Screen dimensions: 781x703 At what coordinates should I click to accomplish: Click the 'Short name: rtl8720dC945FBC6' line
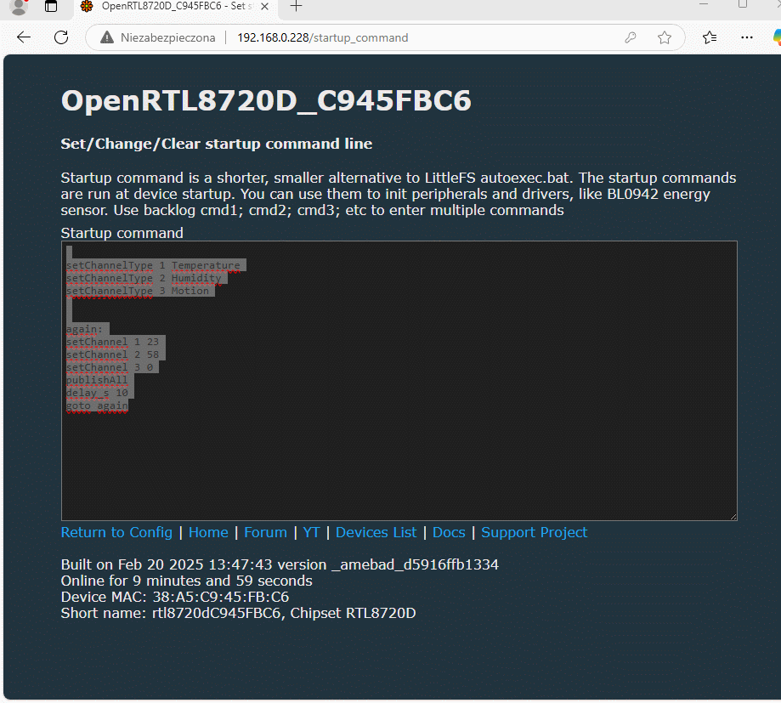tap(238, 614)
